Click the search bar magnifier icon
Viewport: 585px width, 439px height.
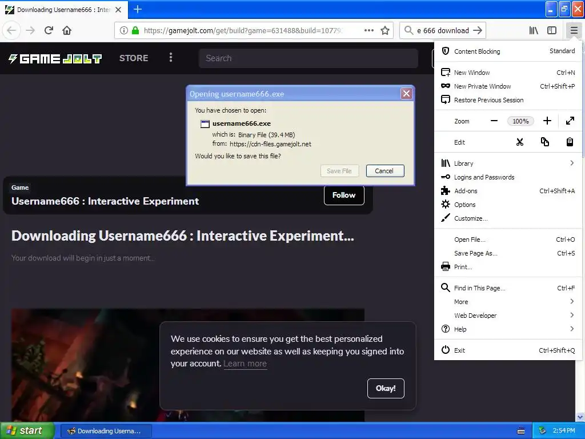coord(408,31)
